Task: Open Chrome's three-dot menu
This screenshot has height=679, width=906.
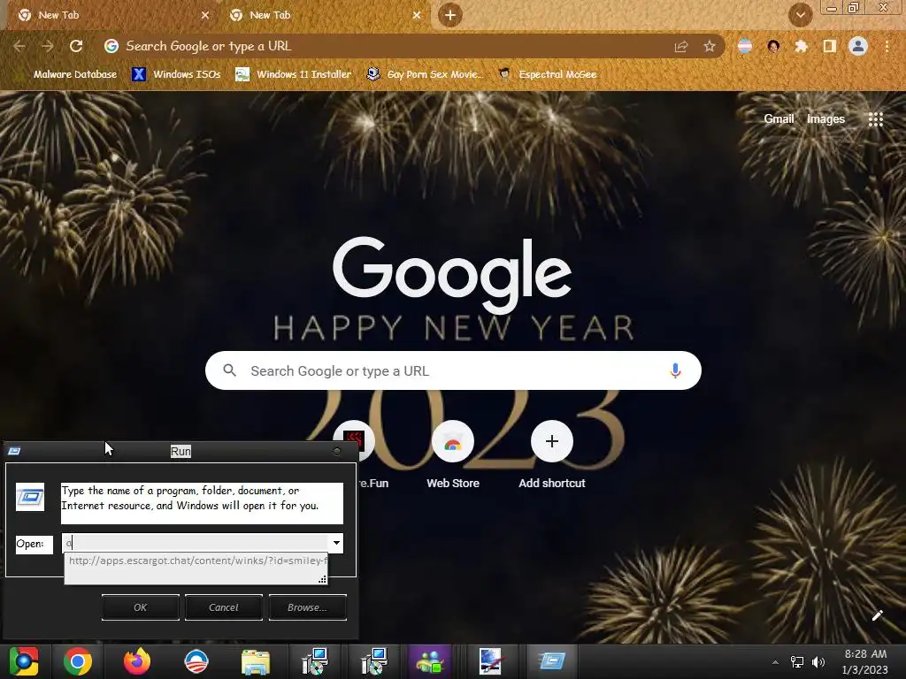Action: 887,46
